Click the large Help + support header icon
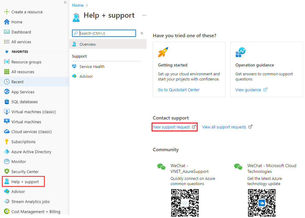 [76, 17]
